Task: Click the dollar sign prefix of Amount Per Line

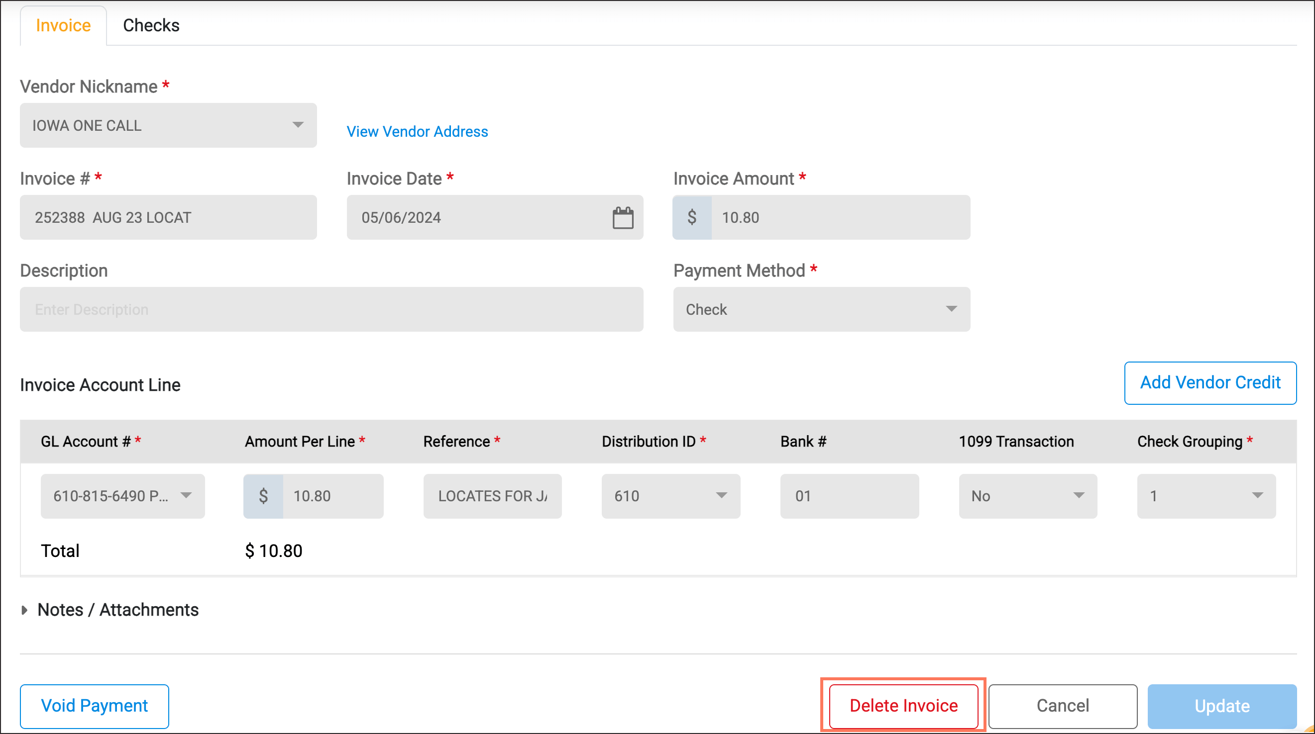Action: click(x=263, y=496)
